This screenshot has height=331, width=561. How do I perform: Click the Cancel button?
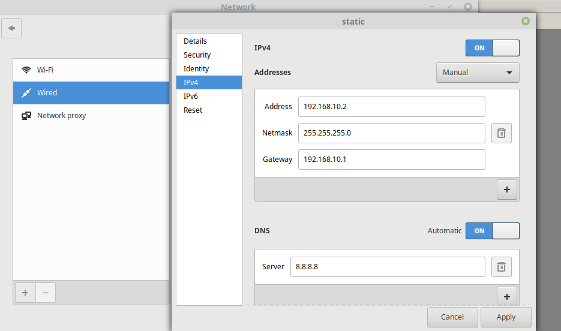click(x=452, y=317)
